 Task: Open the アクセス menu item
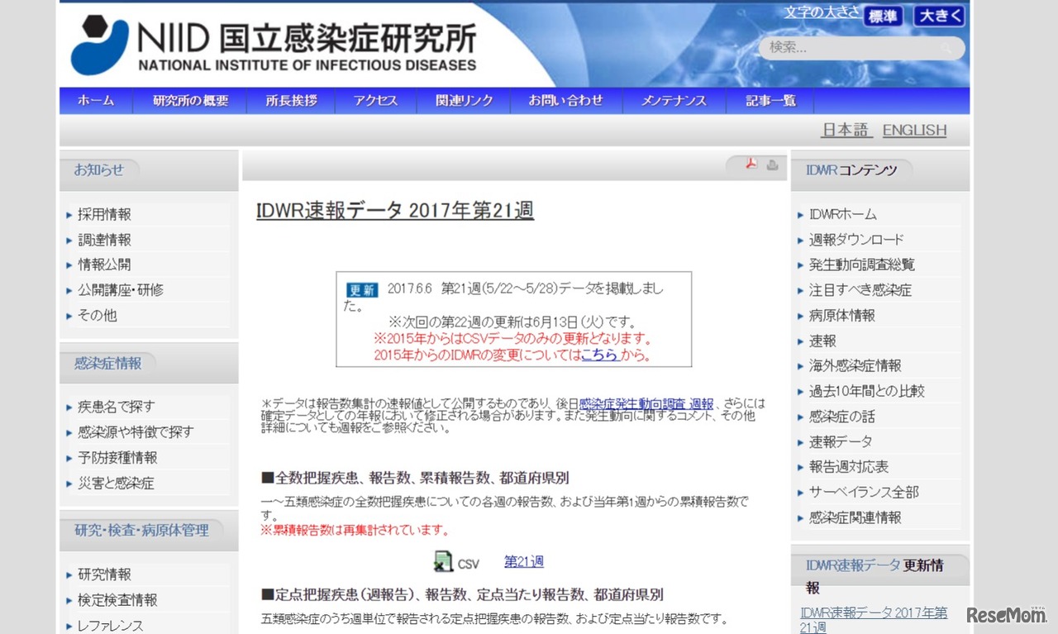click(x=375, y=101)
